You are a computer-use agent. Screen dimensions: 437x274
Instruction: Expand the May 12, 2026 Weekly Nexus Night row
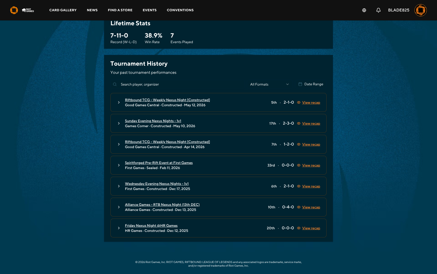pos(119,102)
